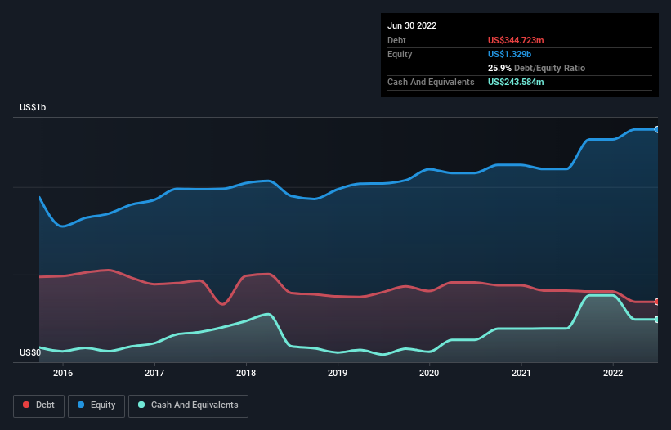Image resolution: width=671 pixels, height=430 pixels.
Task: Click the US$0 y-axis label
Action: tap(30, 352)
